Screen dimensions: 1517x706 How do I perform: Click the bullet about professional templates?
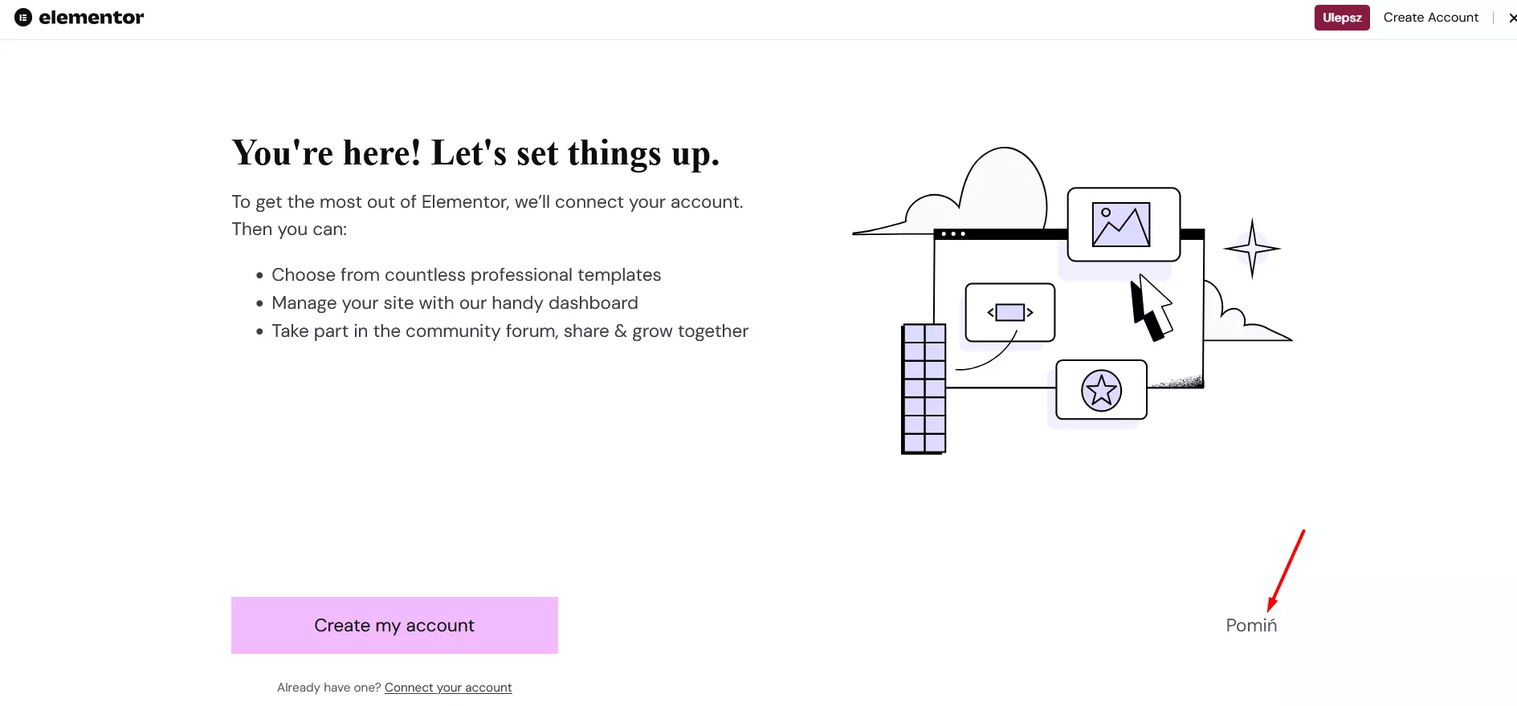[x=467, y=275]
